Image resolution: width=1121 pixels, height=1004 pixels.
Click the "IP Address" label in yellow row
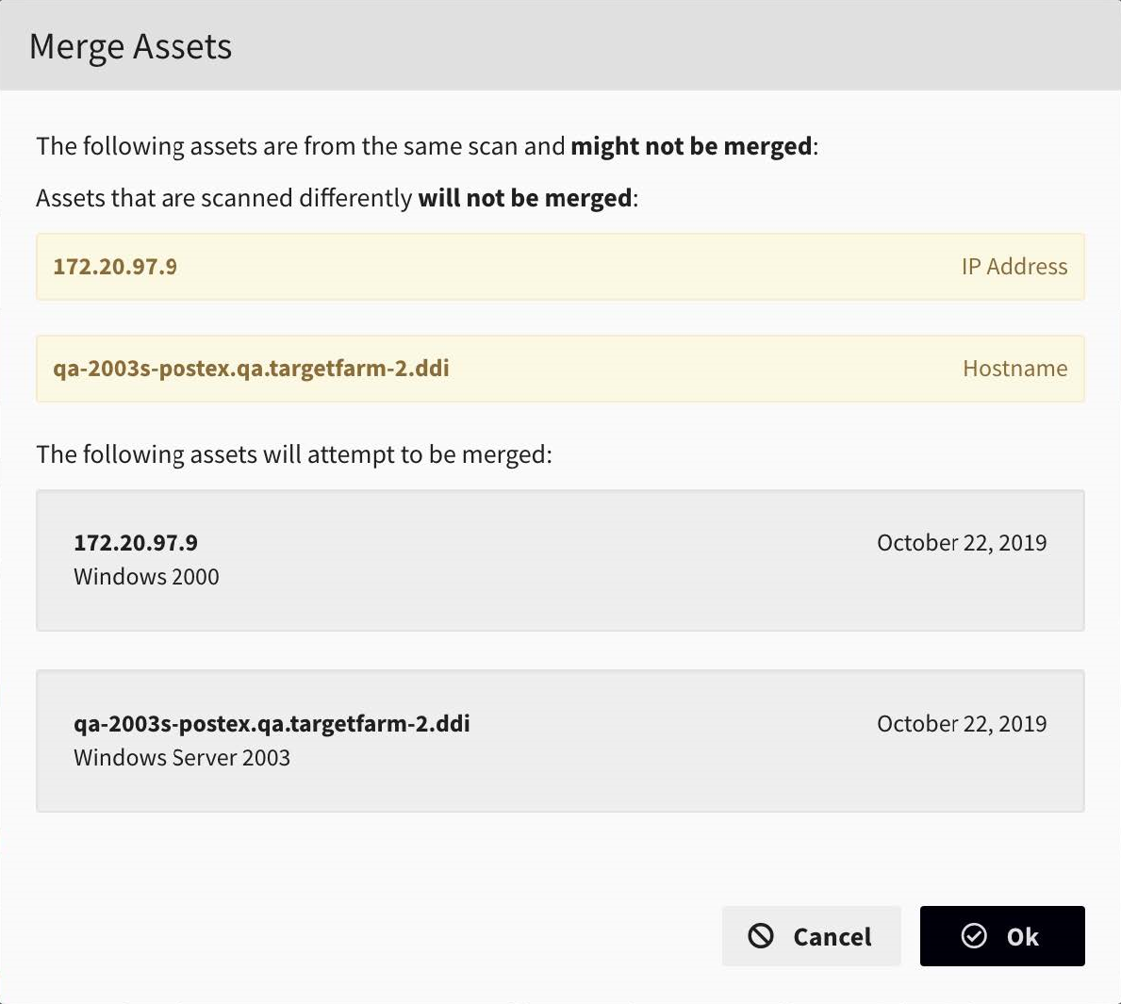click(1014, 267)
